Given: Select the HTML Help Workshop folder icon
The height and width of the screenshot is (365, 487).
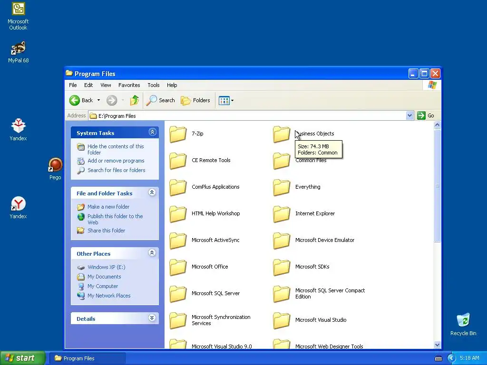Looking at the screenshot, I should pyautogui.click(x=178, y=214).
